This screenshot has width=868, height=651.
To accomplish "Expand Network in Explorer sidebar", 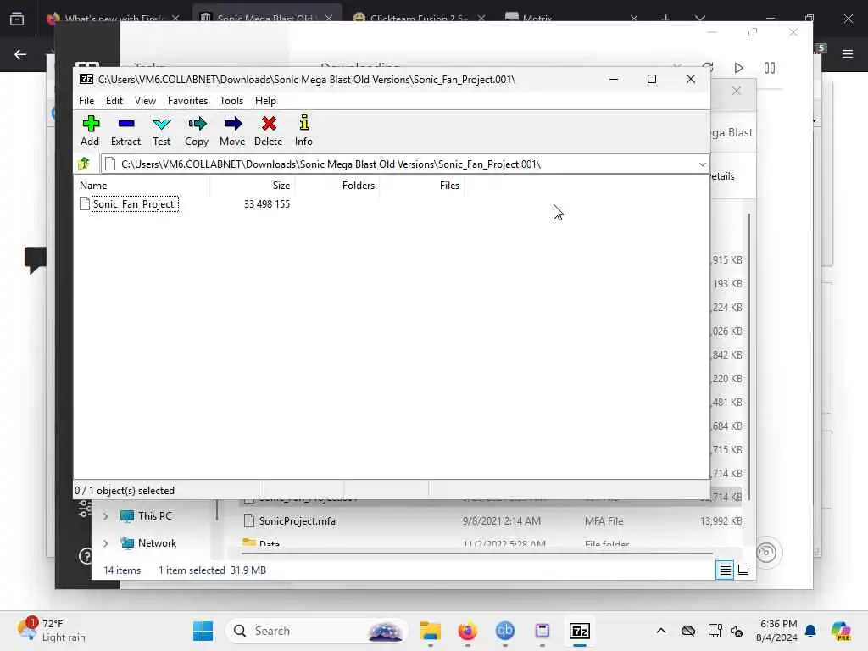I will pyautogui.click(x=106, y=543).
